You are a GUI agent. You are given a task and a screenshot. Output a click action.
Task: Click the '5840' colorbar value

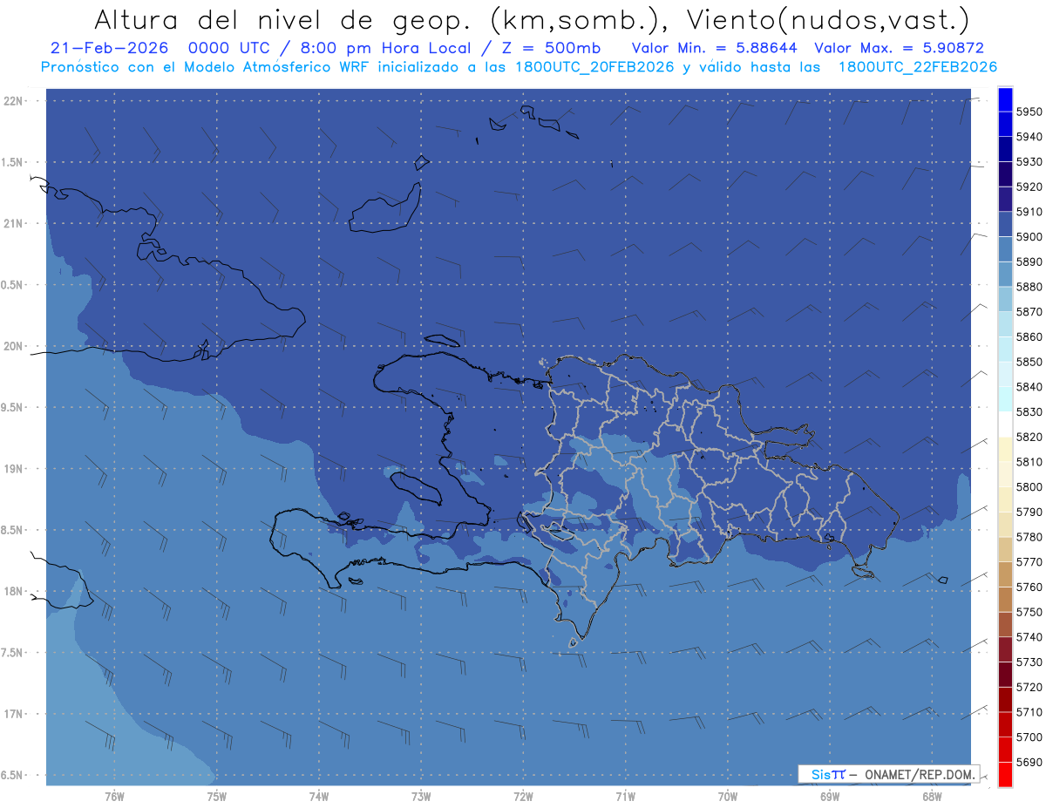[1029, 387]
